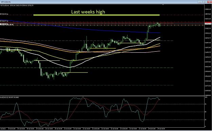This screenshot has width=212, height=131.
Task: Click the Stoch(24,12,2) indicator label
Action: pyautogui.click(x=9, y=97)
